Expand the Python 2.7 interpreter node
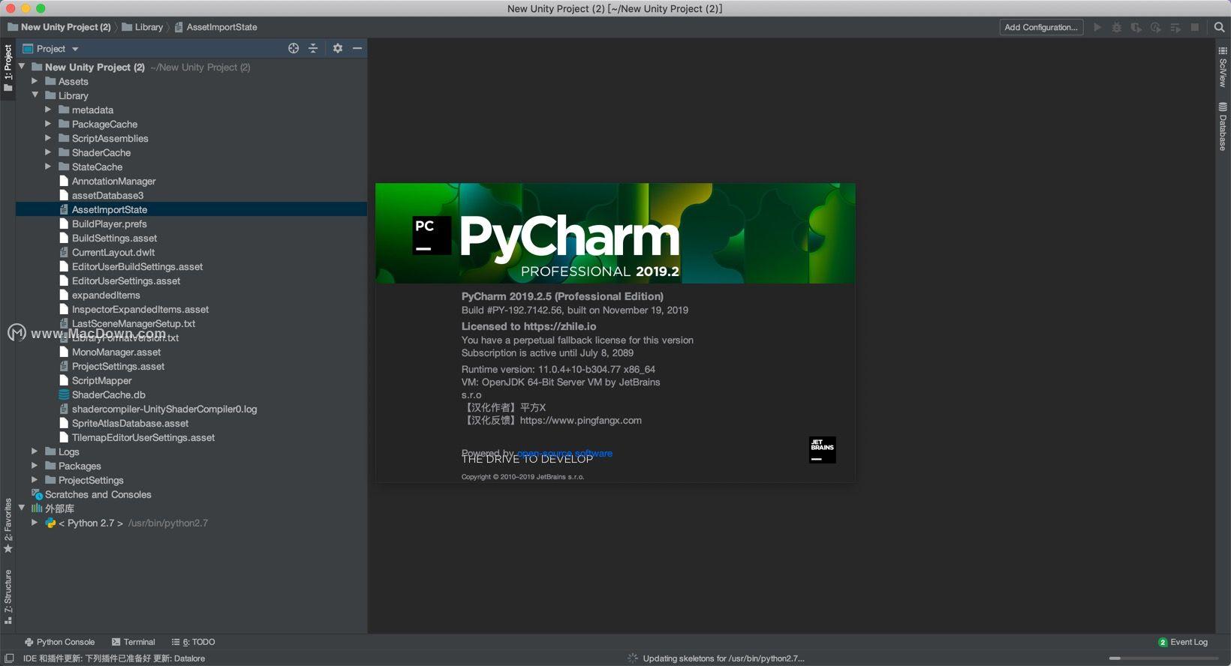This screenshot has height=666, width=1231. pos(35,523)
